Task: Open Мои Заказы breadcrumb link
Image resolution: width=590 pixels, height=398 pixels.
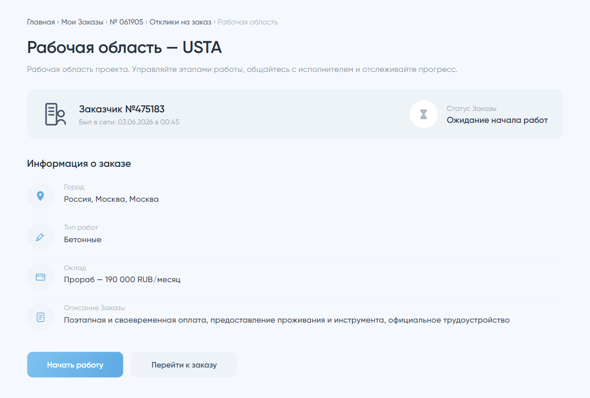Action: [x=82, y=22]
